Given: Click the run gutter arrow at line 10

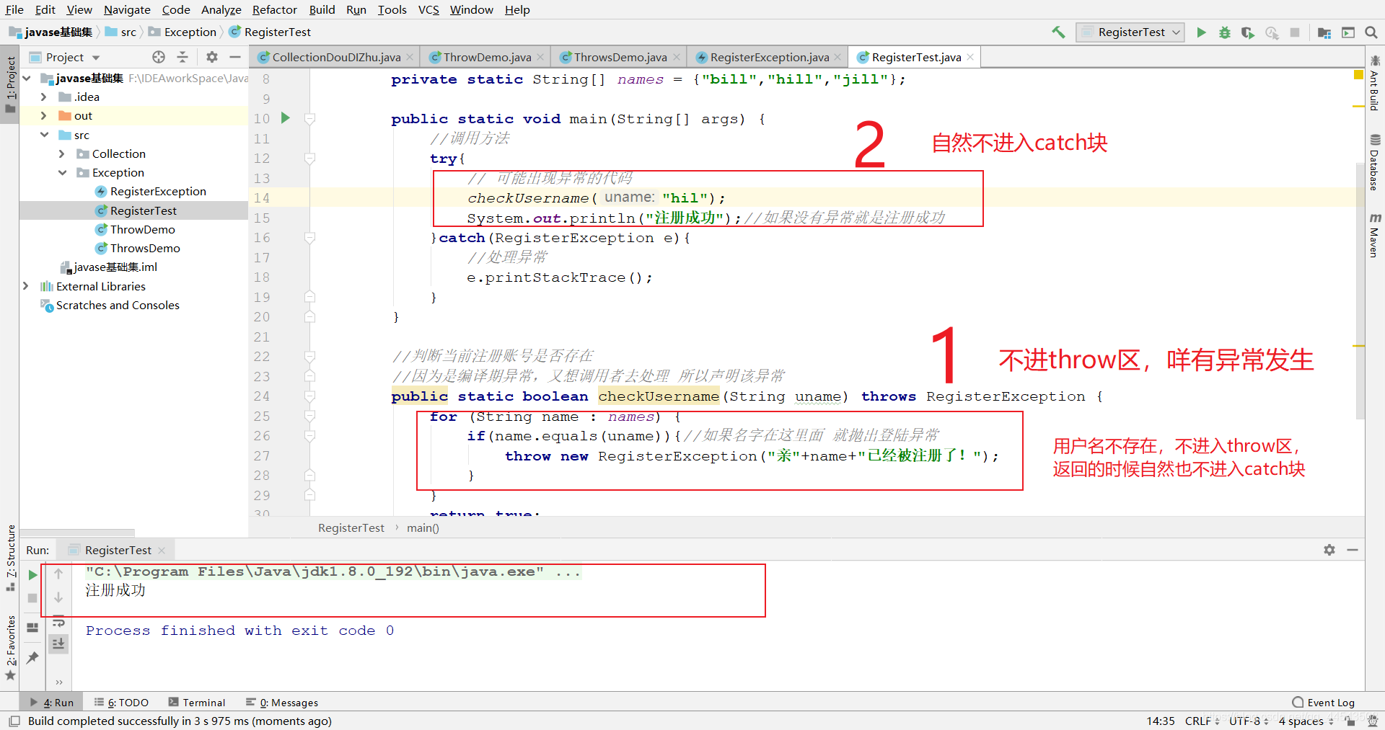Looking at the screenshot, I should pyautogui.click(x=286, y=117).
